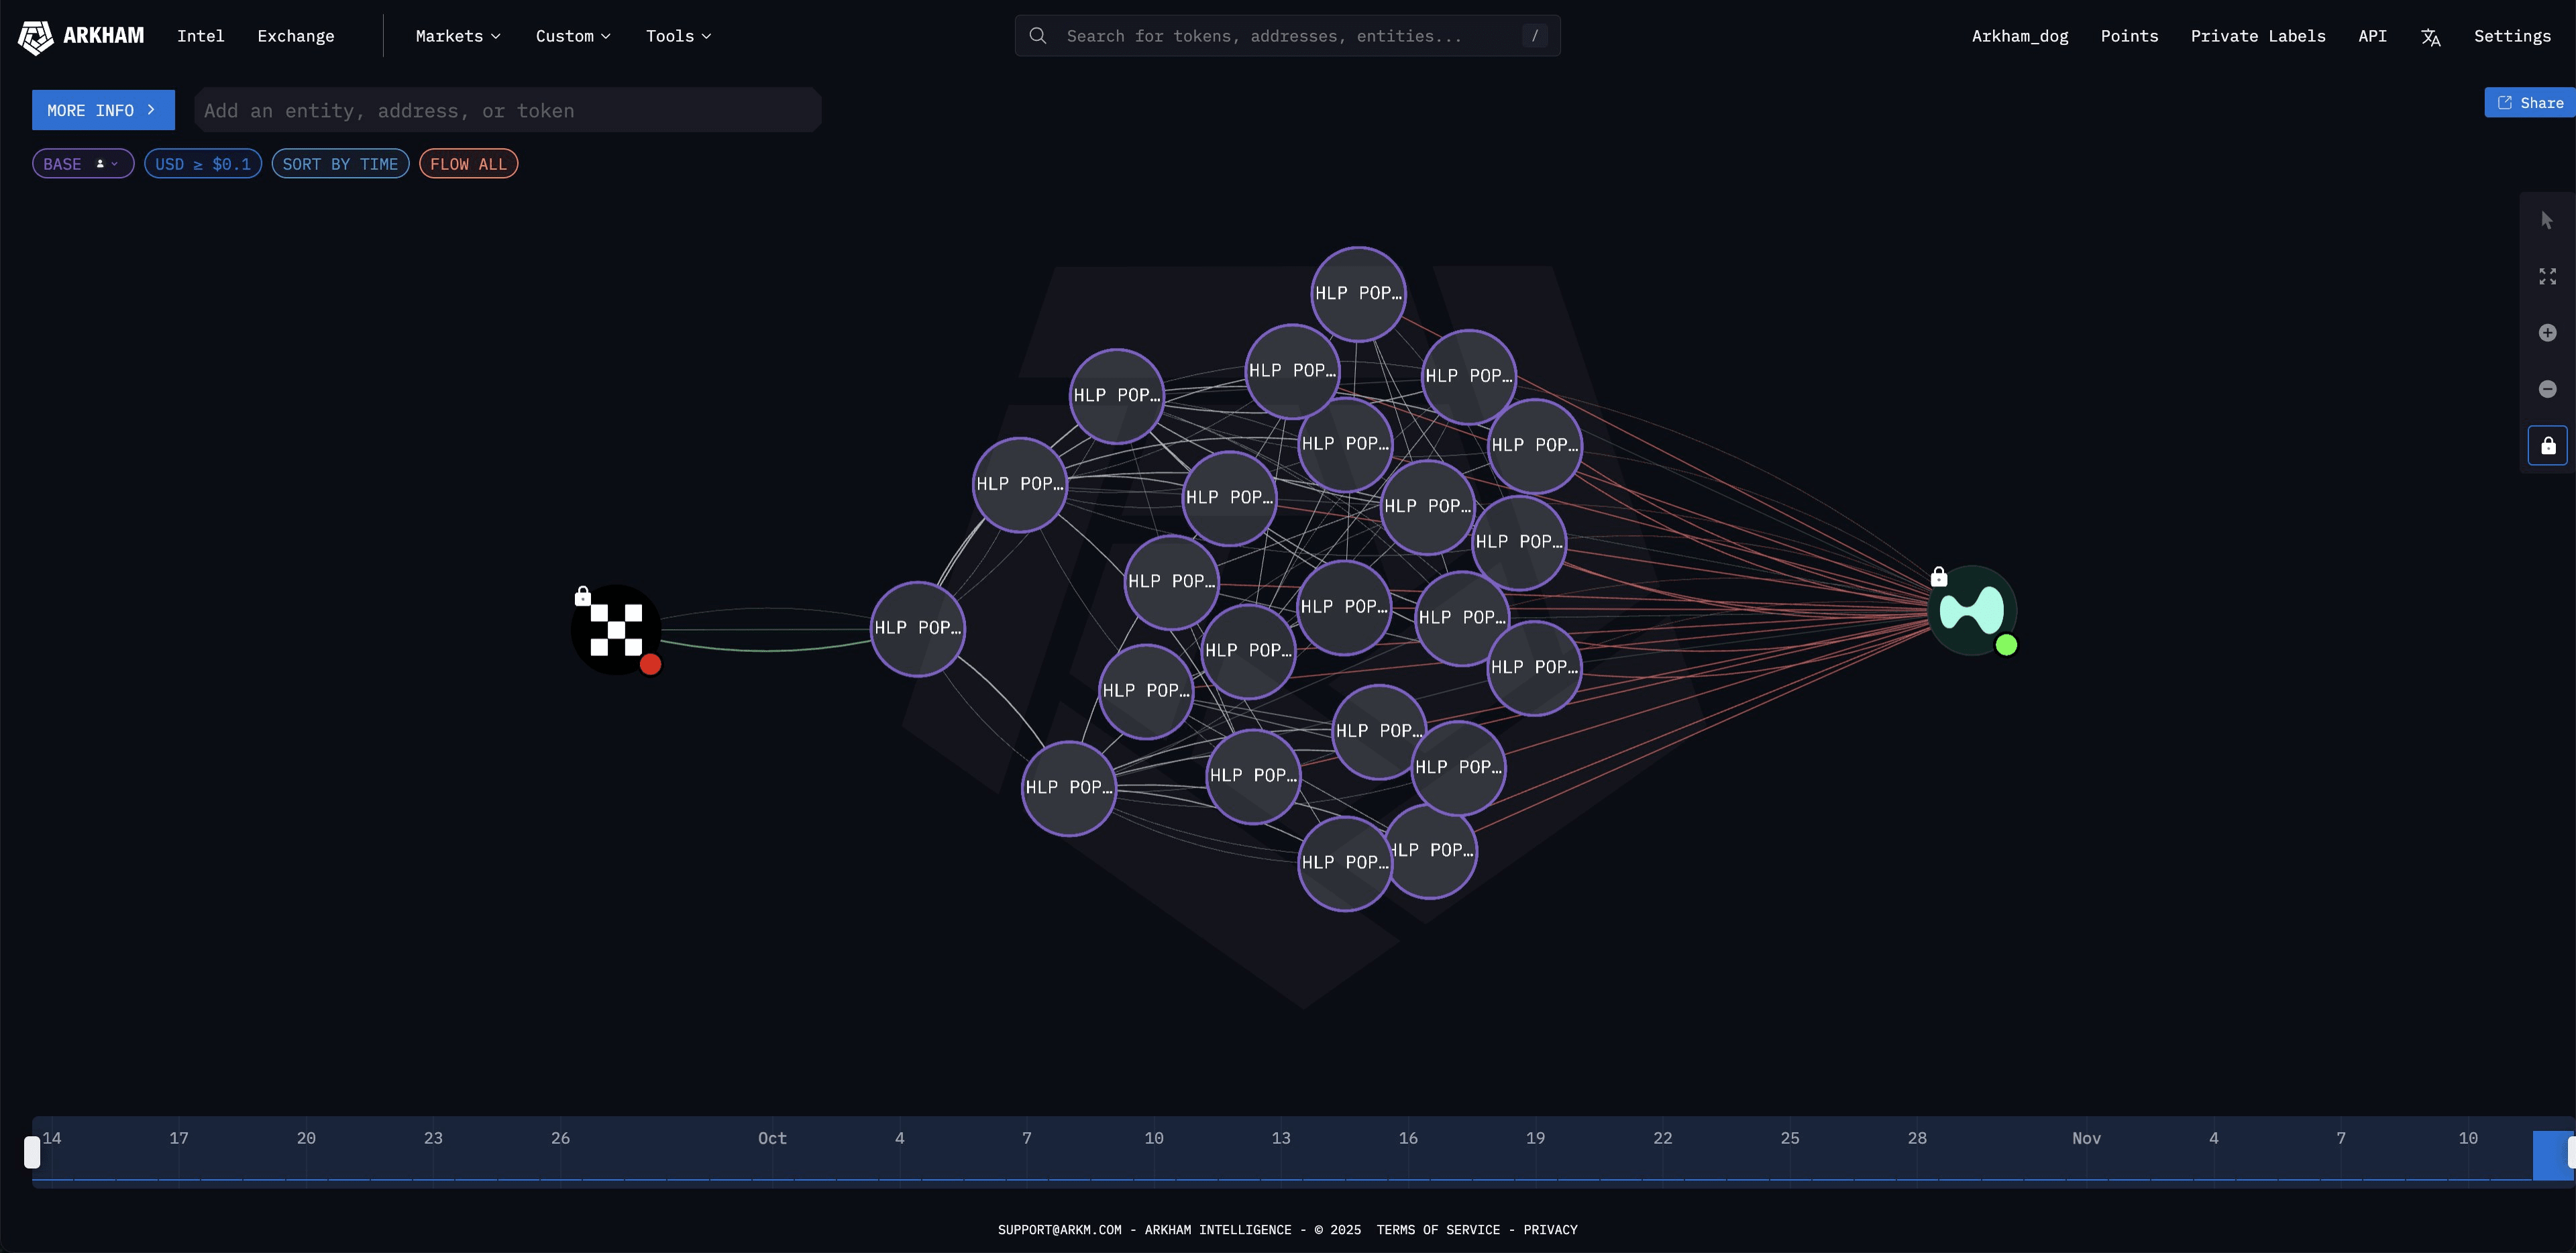Image resolution: width=2576 pixels, height=1253 pixels.
Task: Focus the add entity address input
Action: point(507,111)
